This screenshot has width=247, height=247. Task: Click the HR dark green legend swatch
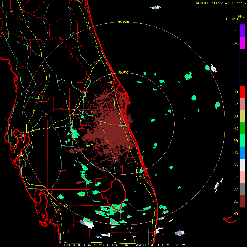[x=242, y=128]
